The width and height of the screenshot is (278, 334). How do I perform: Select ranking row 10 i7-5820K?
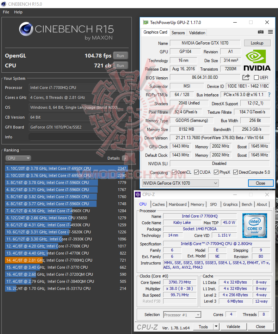pos(66,232)
